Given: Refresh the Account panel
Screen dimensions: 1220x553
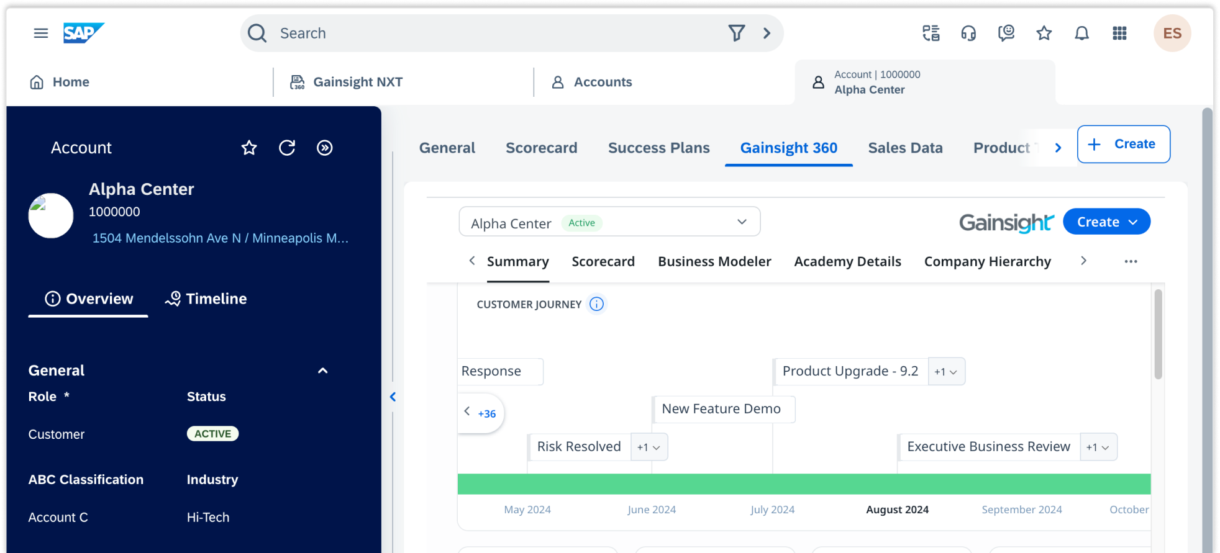Looking at the screenshot, I should (287, 148).
